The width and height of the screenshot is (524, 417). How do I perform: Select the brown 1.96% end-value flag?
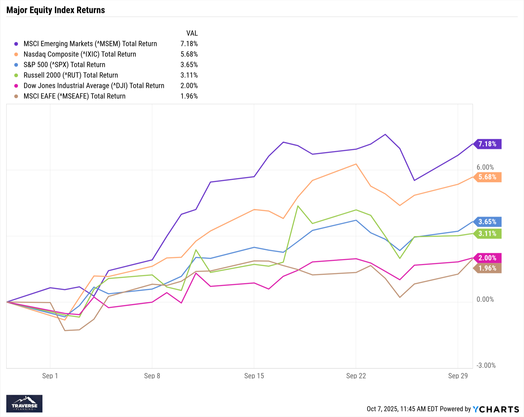click(488, 268)
